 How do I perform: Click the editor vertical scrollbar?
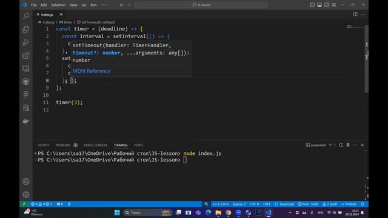tap(367, 58)
